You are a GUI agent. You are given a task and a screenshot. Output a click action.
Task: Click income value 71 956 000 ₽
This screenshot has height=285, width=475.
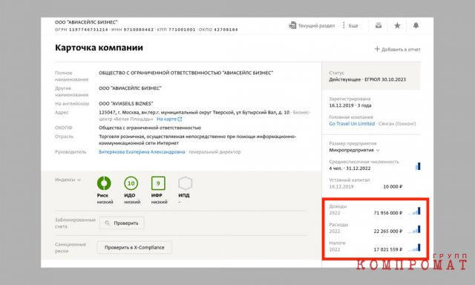(x=387, y=213)
